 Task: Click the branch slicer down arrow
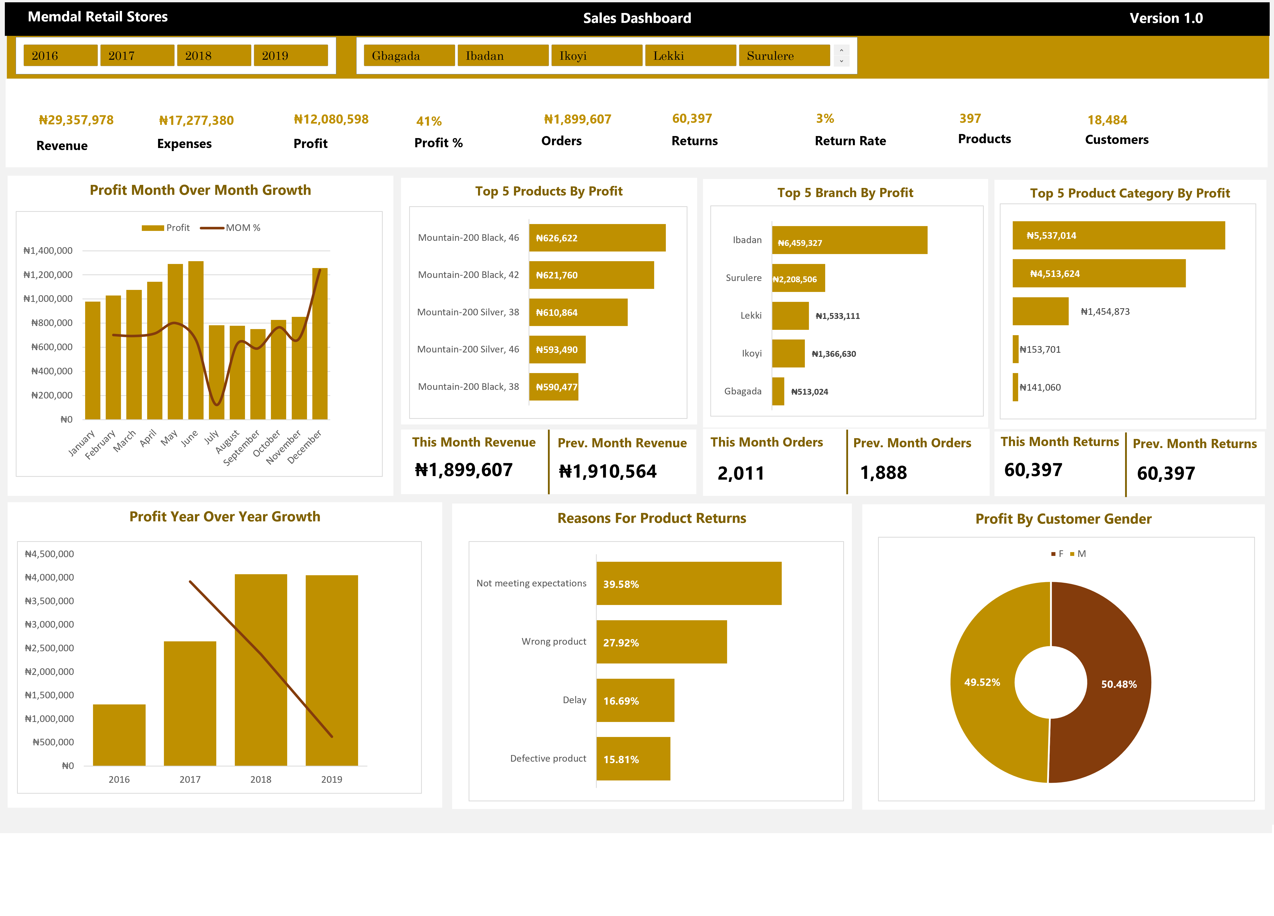(841, 61)
